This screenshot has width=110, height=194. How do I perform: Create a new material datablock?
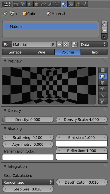click(60, 44)
